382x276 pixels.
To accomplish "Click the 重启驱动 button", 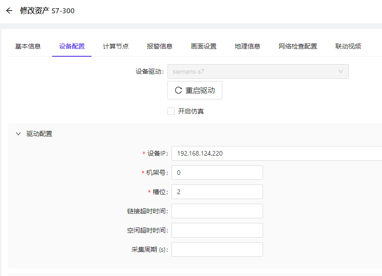I will pyautogui.click(x=195, y=90).
